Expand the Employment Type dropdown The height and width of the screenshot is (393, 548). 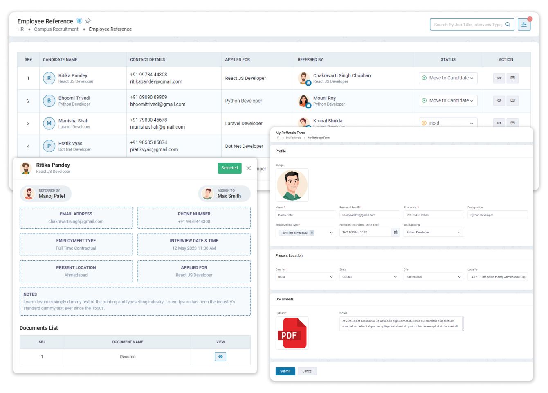tap(331, 232)
